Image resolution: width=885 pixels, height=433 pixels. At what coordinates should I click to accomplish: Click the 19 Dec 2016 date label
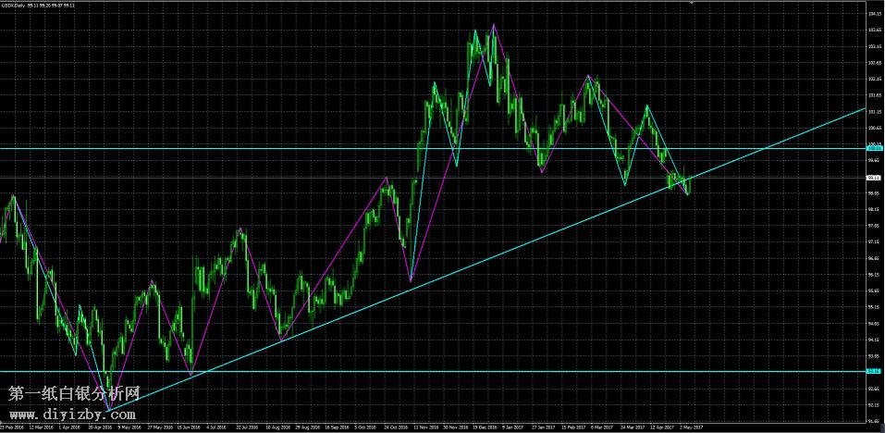(x=485, y=427)
